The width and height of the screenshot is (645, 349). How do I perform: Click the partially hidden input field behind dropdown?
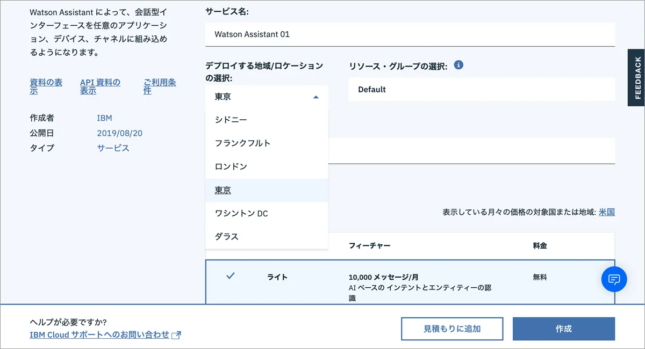(471, 151)
